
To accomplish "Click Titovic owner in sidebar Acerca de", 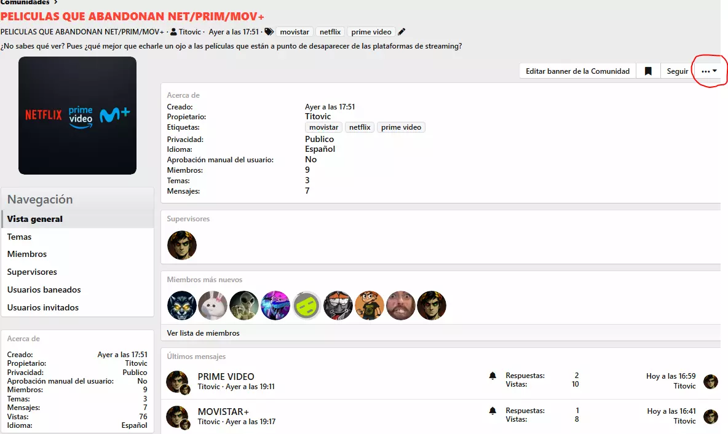I will pos(136,363).
